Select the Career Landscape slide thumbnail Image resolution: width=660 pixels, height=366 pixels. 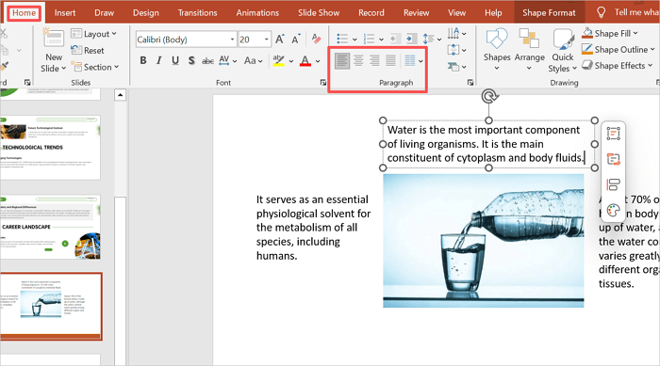coord(50,227)
